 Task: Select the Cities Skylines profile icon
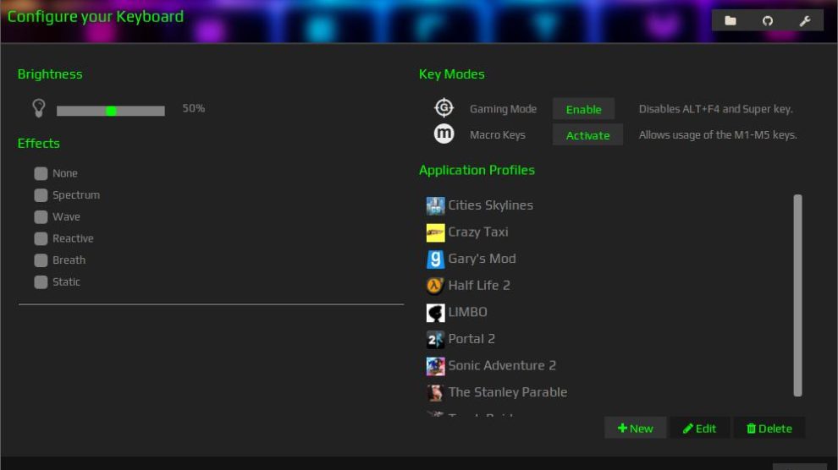click(435, 205)
